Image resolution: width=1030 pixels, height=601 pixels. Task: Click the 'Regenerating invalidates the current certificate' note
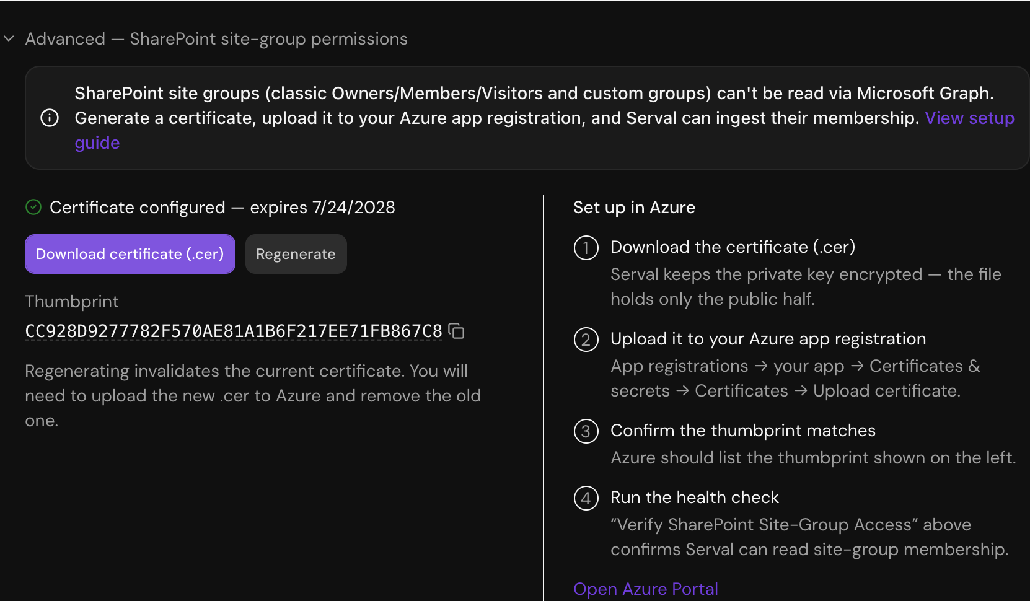point(253,396)
